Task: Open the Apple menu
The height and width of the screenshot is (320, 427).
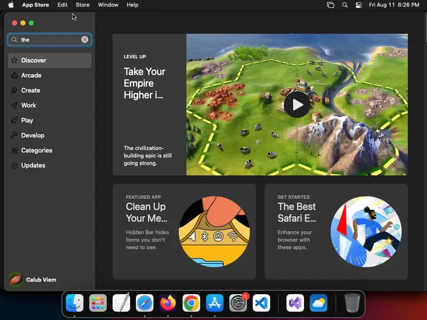Action: click(x=11, y=5)
